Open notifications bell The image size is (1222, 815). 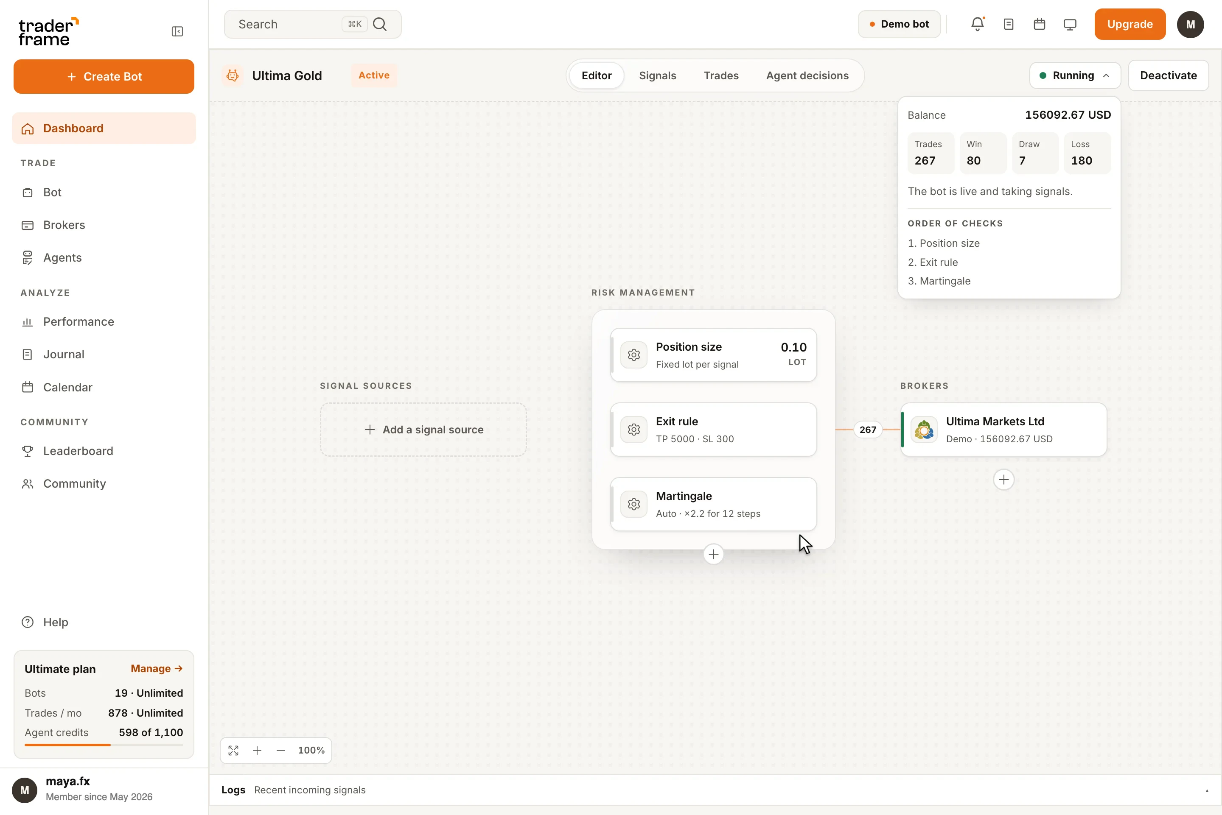point(978,25)
